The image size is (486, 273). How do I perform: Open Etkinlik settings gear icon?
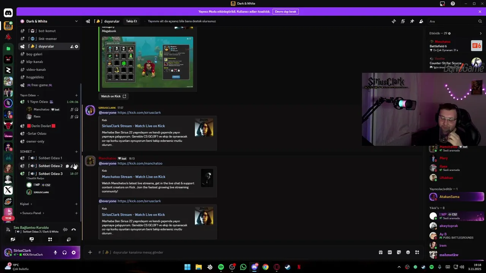(x=450, y=33)
